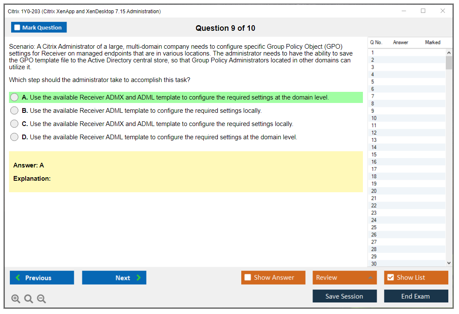Image resolution: width=459 pixels, height=314 pixels.
Task: Click the zoom reset magnifier icon
Action: tap(29, 299)
